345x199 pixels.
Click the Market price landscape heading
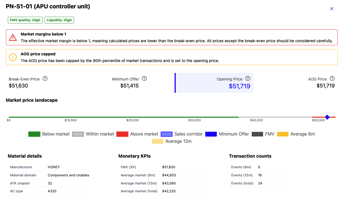[x=32, y=100]
